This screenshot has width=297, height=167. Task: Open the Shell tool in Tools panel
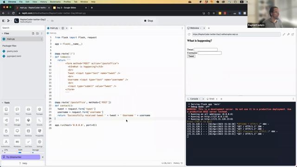28,122
